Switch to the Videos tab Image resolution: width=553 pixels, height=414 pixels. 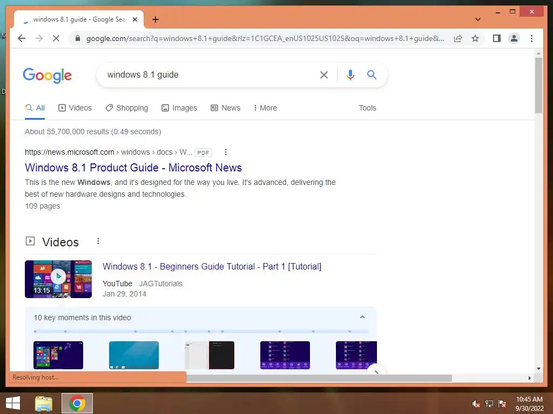click(x=75, y=108)
